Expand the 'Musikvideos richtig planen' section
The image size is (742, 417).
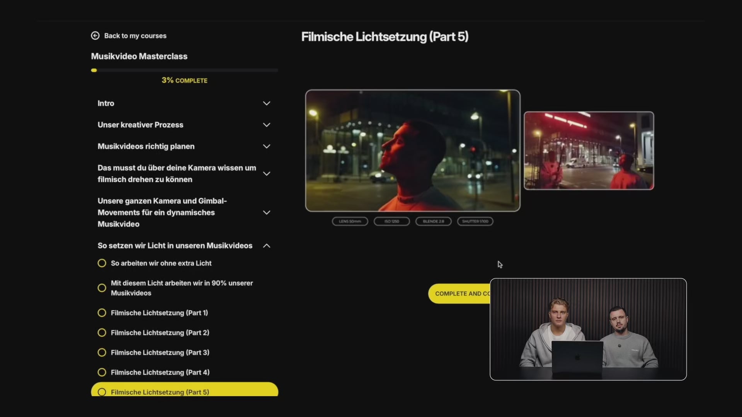[267, 146]
